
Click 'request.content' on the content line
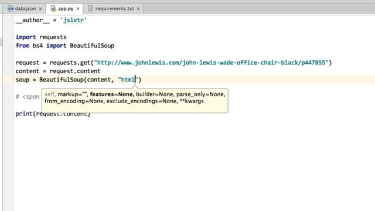pyautogui.click(x=75, y=72)
